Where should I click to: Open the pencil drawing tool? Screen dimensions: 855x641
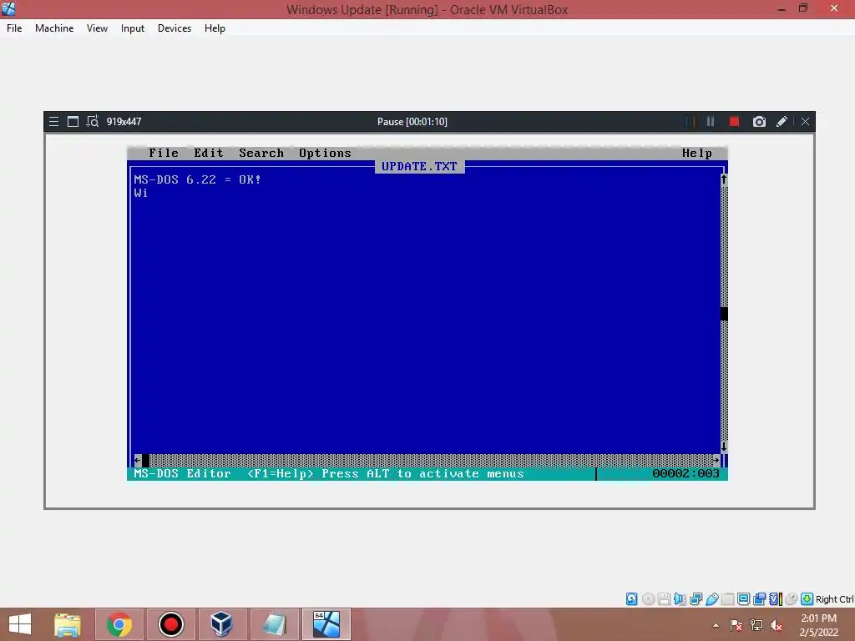[x=782, y=122]
